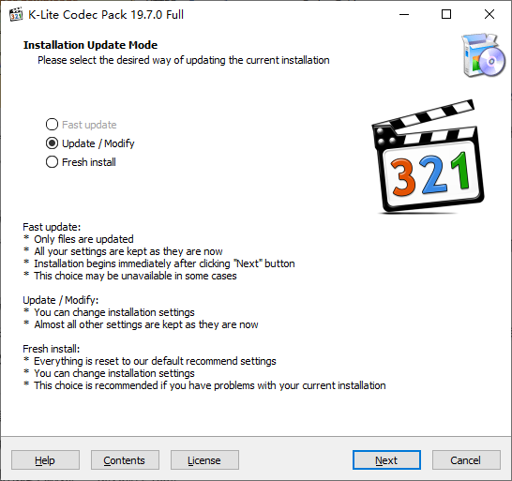Click the 'Fresh install:' description heading
Image resolution: width=512 pixels, height=481 pixels.
52,349
